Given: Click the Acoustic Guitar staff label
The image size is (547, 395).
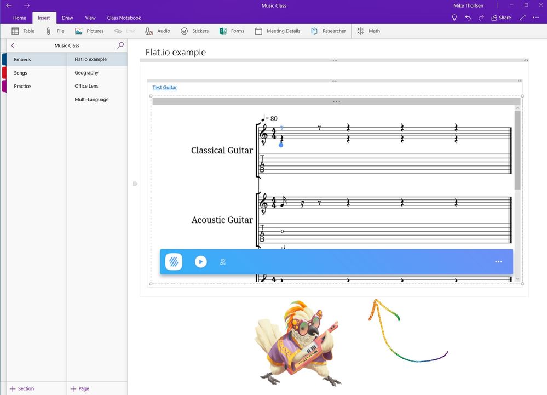Looking at the screenshot, I should (x=222, y=220).
